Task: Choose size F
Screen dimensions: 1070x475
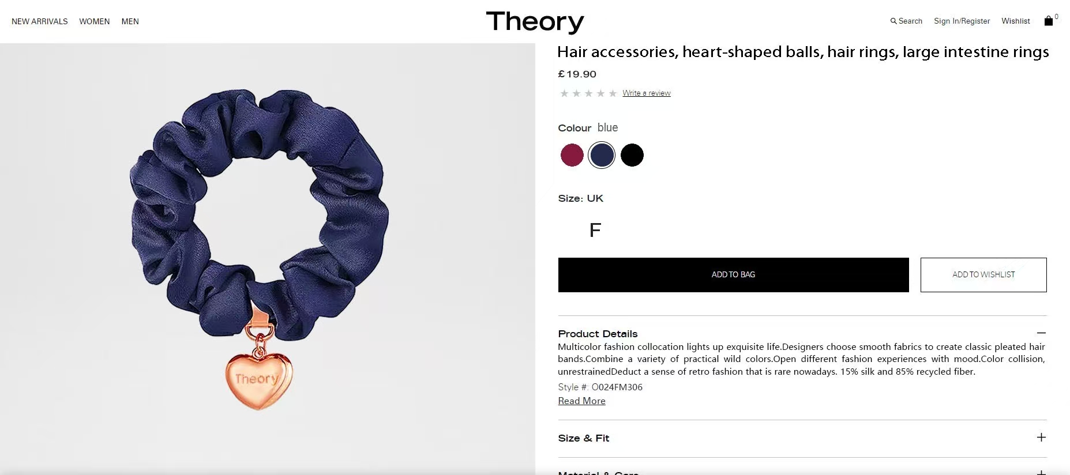Action: point(595,231)
